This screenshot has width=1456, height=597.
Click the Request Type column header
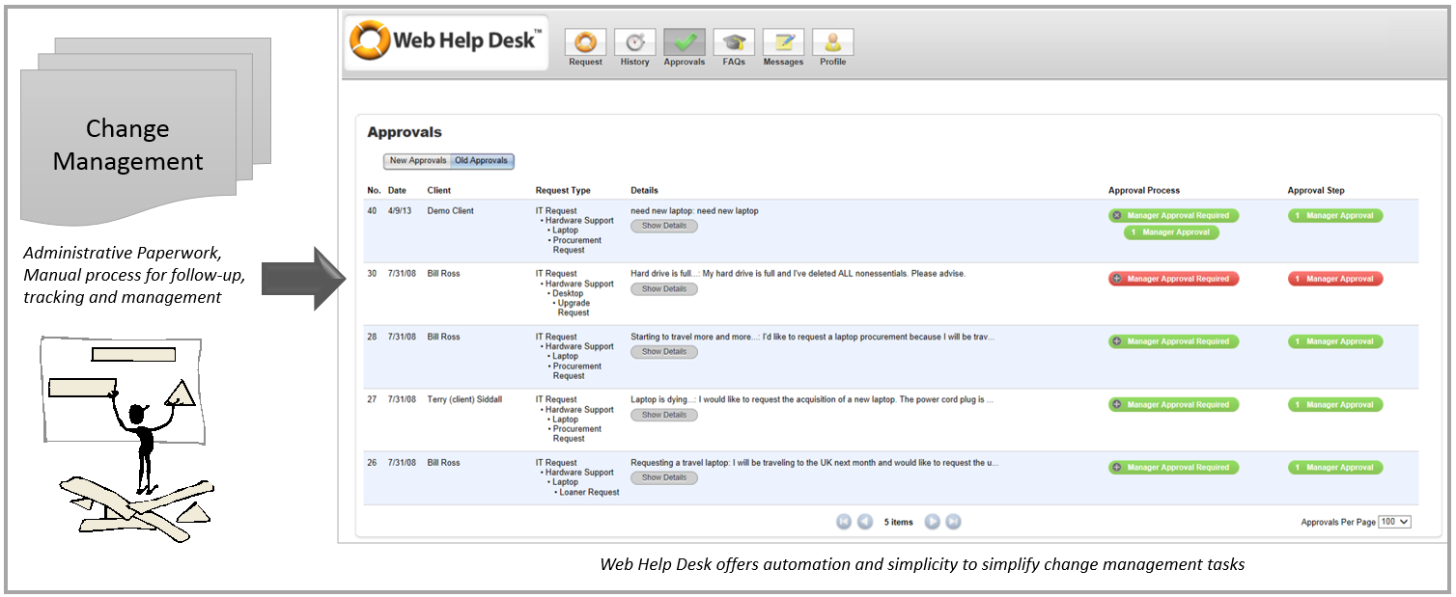click(x=563, y=191)
